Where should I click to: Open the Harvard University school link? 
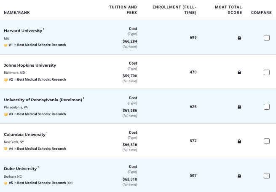click(x=23, y=31)
